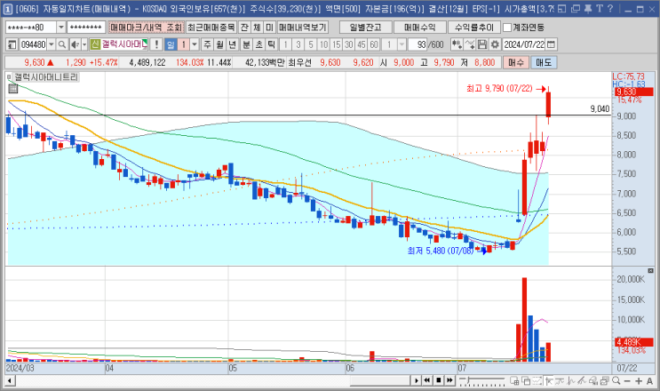Viewport: 660px width, 391px height.
Task: Open the calendar date picker icon
Action: [x=551, y=44]
